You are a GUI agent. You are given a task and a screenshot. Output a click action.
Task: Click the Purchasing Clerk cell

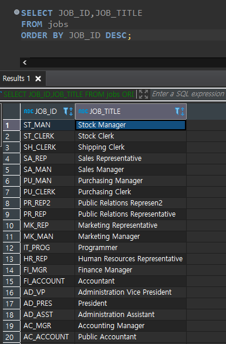(131, 192)
